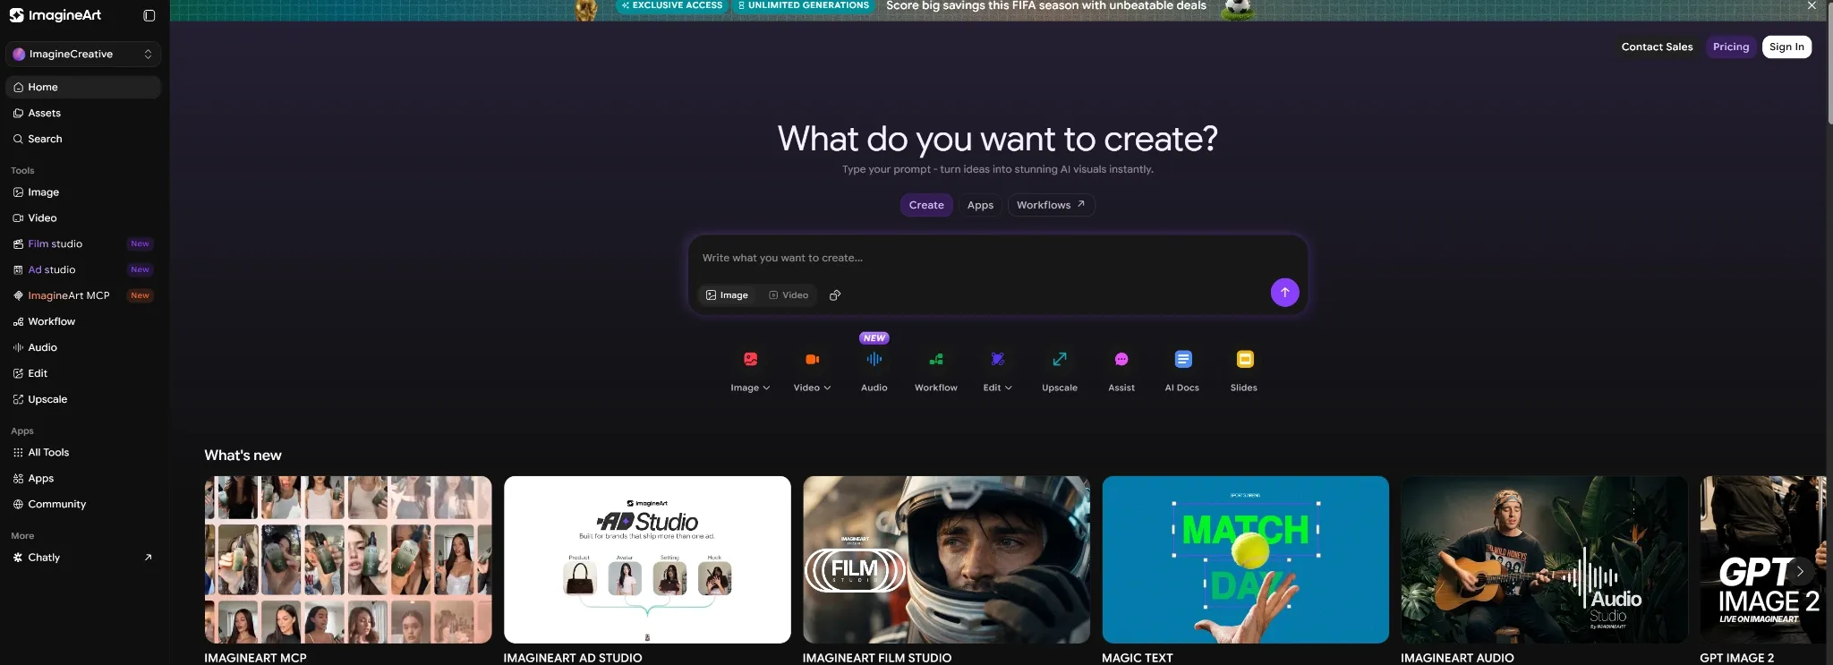Image resolution: width=1833 pixels, height=665 pixels.
Task: Open the ImagineArt Audio card
Action: 1544,559
